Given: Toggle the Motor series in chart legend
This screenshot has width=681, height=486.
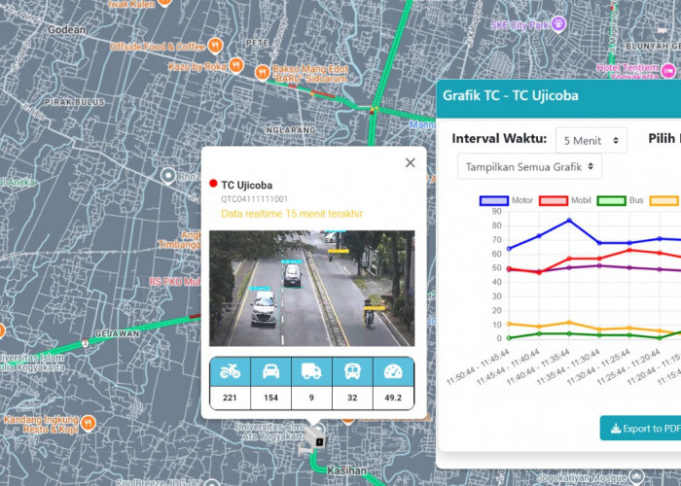Looking at the screenshot, I should point(496,200).
